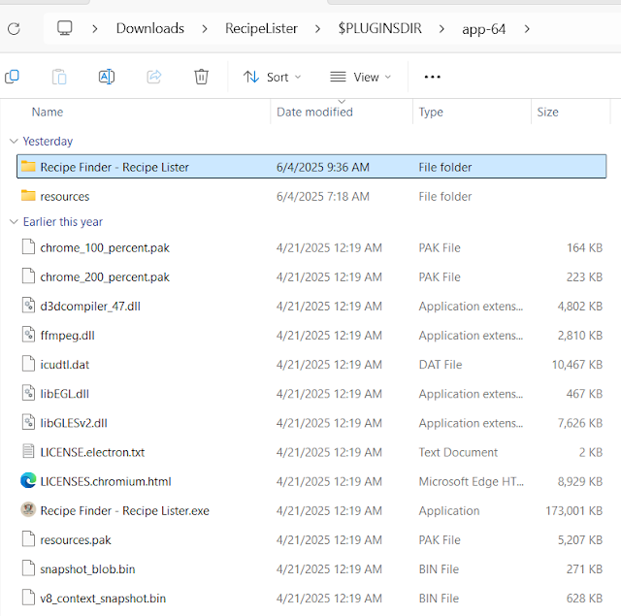The image size is (621, 616).
Task: Click the 173,001 KB size value
Action: tap(573, 511)
